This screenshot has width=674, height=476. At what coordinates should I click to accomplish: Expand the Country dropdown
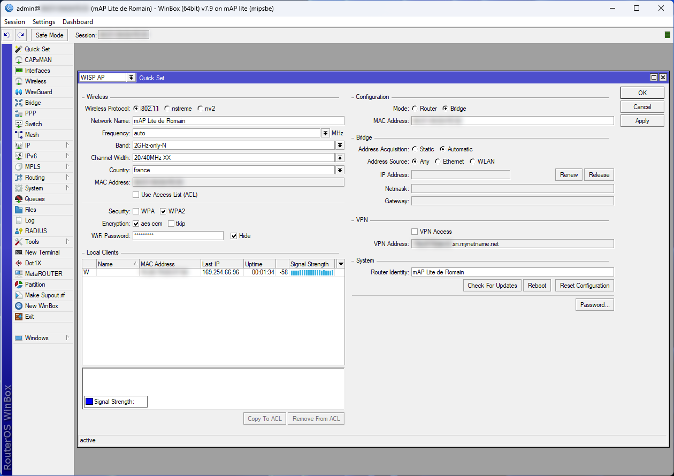pyautogui.click(x=340, y=170)
